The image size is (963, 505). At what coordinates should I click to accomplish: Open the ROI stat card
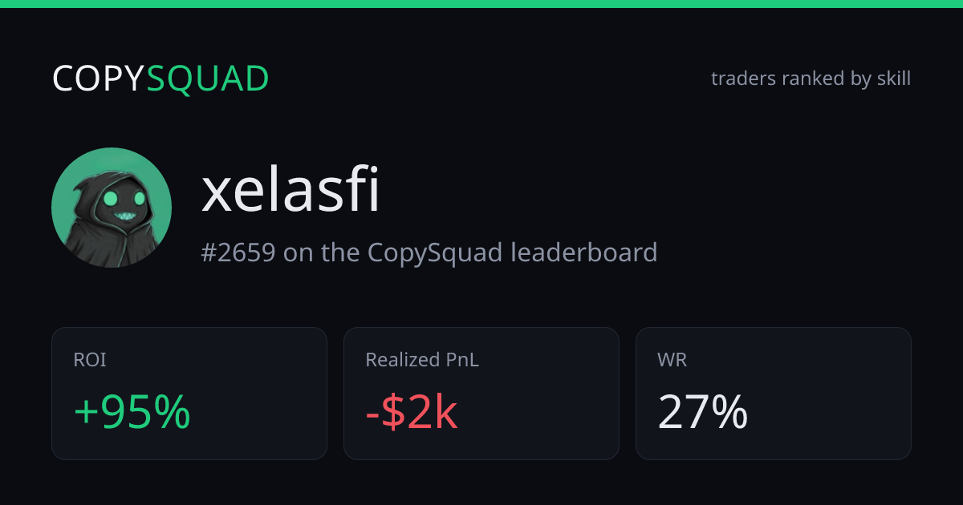(x=189, y=394)
